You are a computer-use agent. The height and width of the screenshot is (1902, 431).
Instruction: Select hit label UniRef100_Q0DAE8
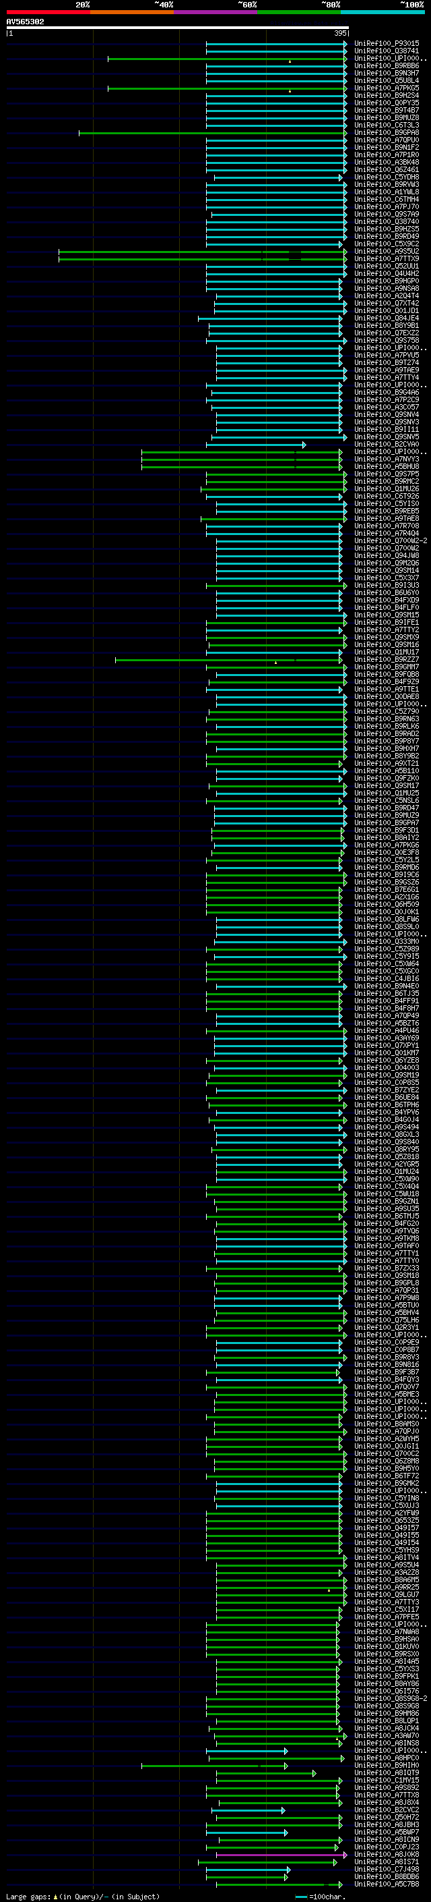(x=387, y=697)
